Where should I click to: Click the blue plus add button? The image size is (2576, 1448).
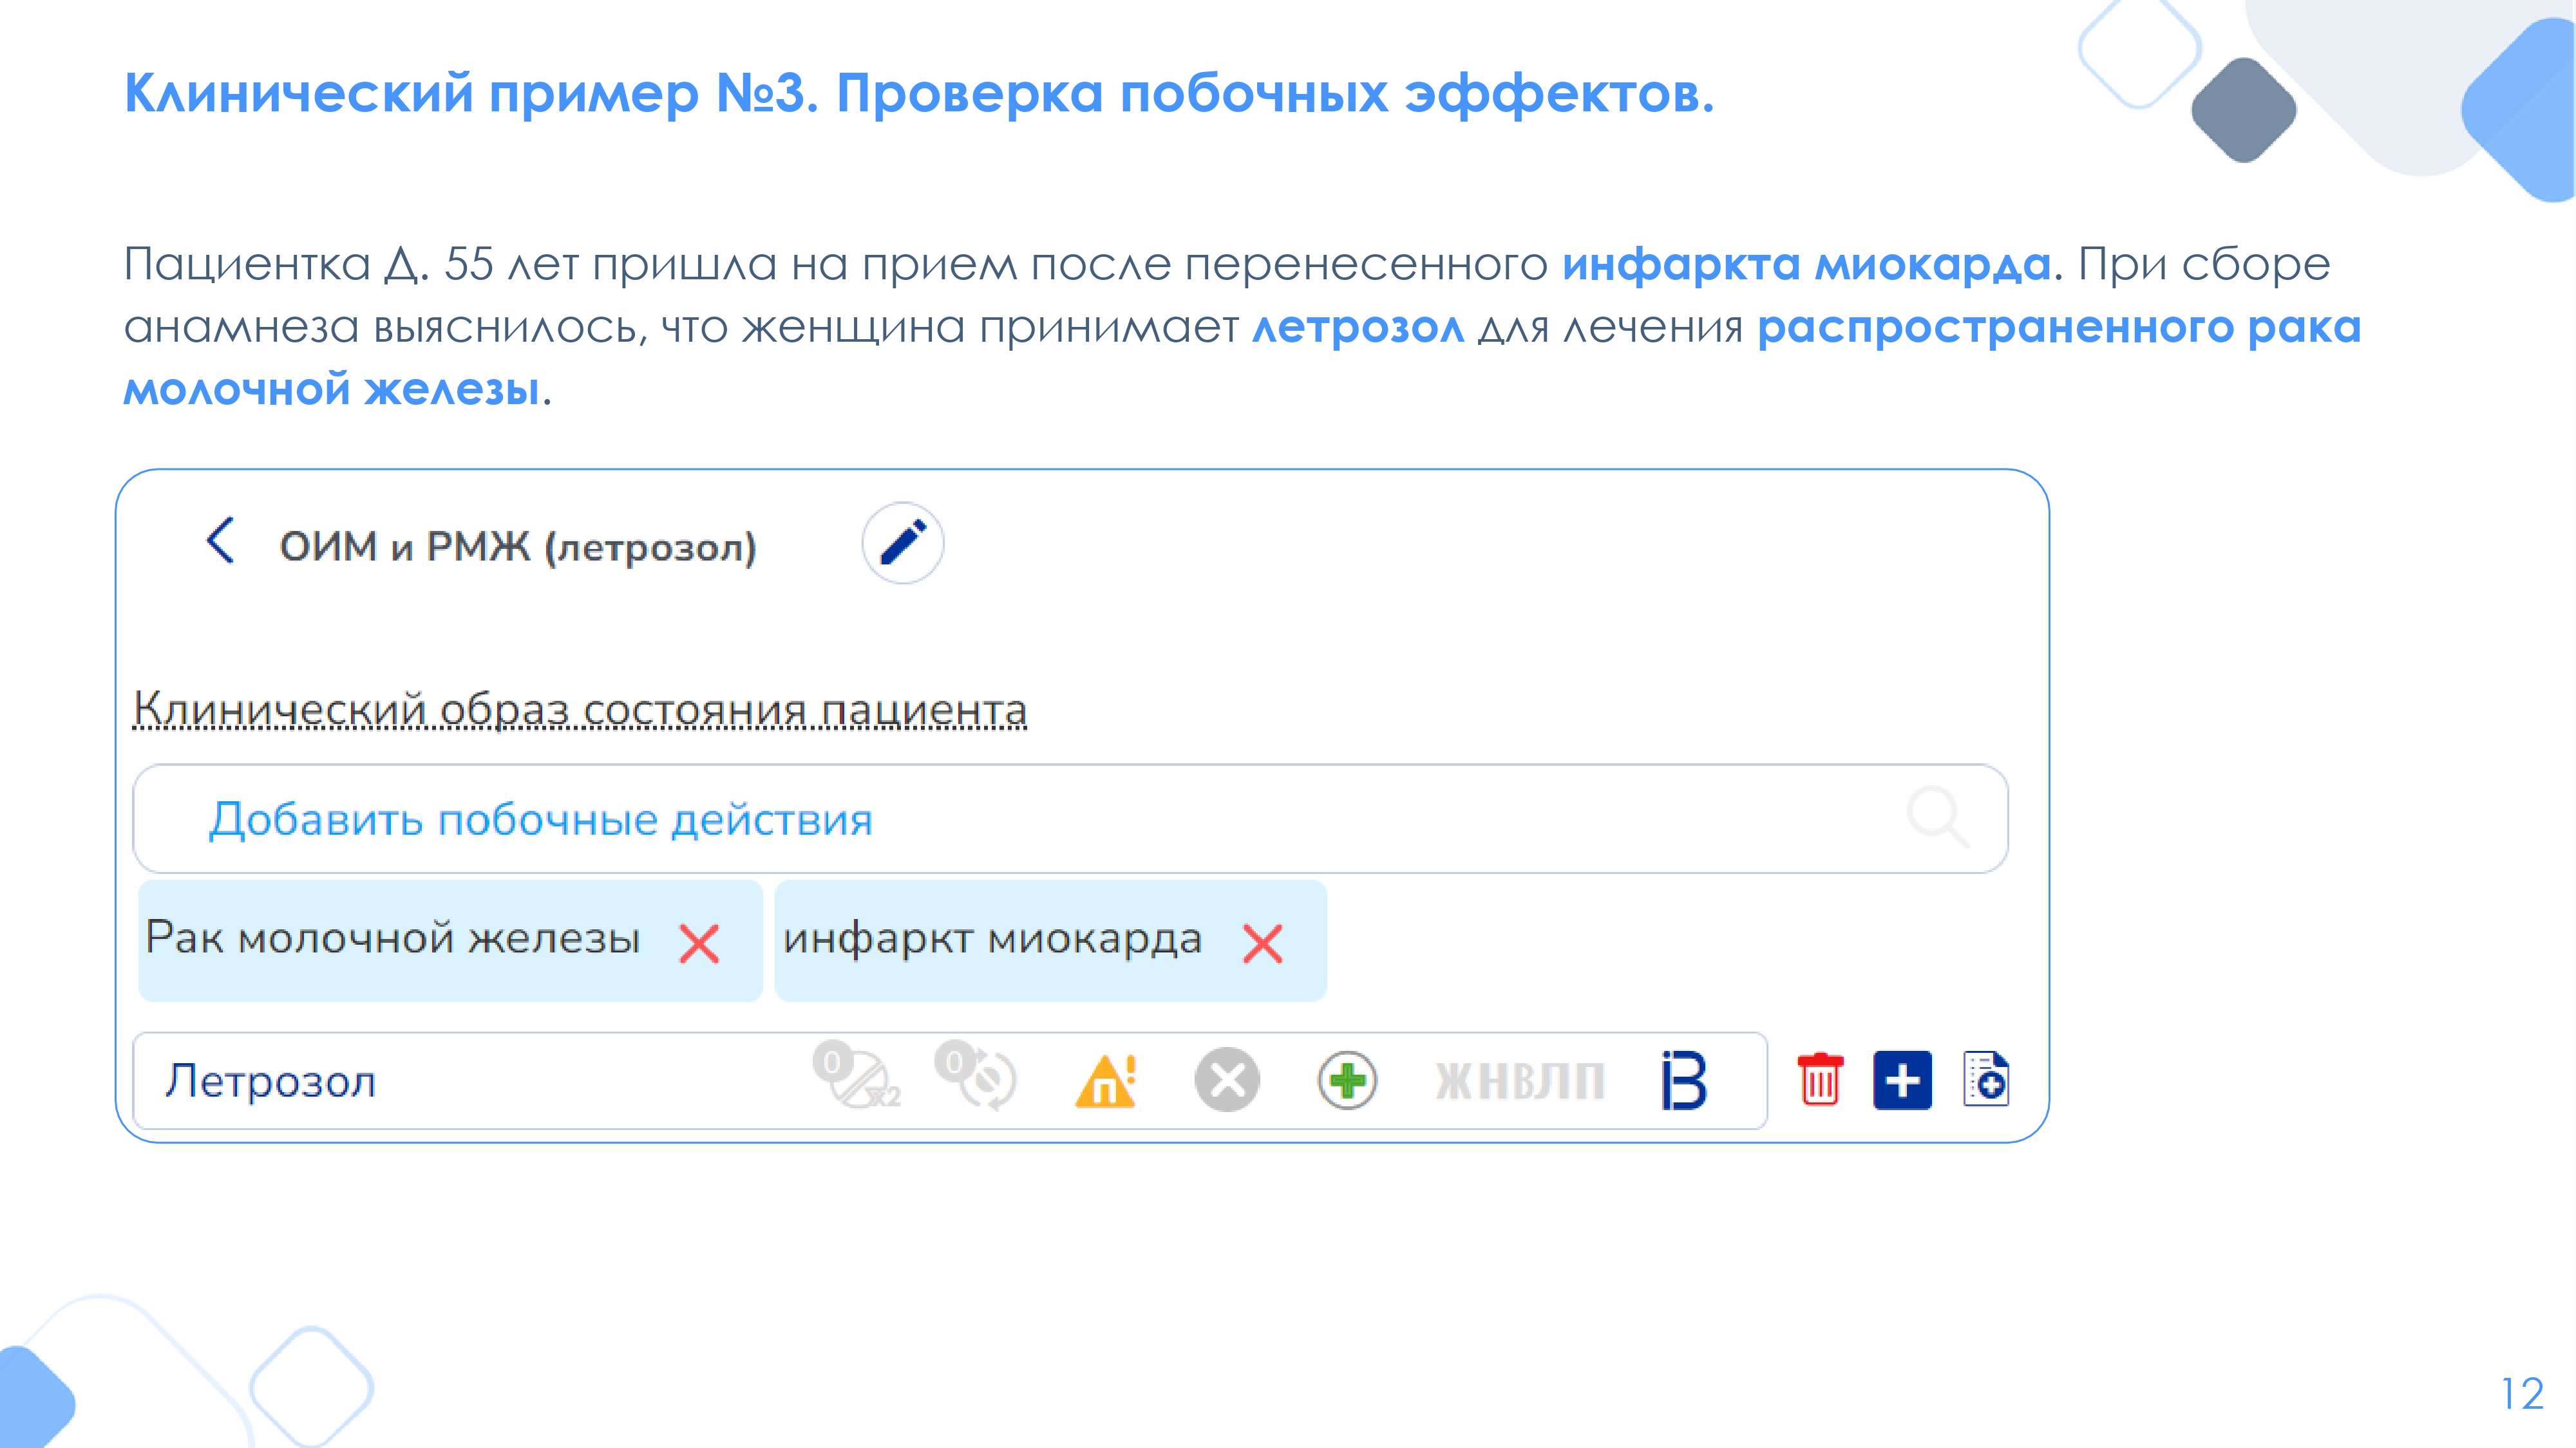tap(1902, 1081)
